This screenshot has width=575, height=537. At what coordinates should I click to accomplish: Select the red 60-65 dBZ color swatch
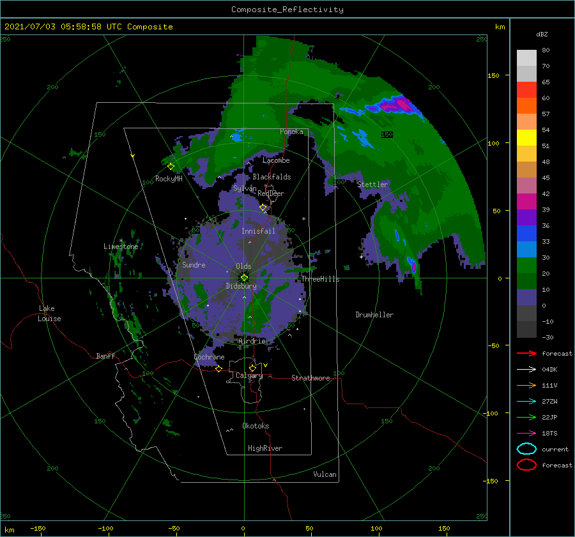tap(526, 90)
